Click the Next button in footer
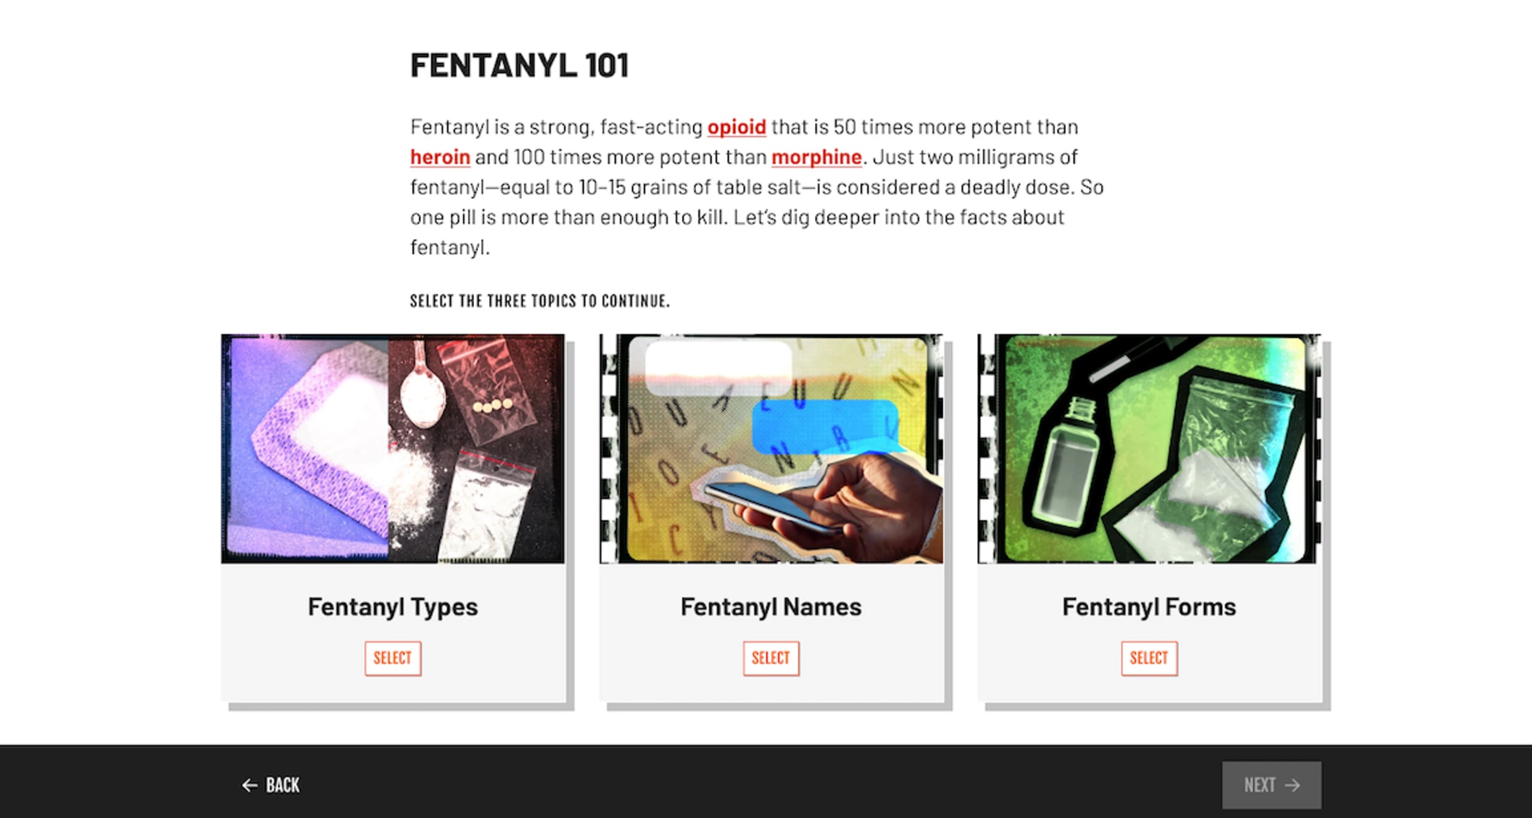The image size is (1532, 818). 1272,785
